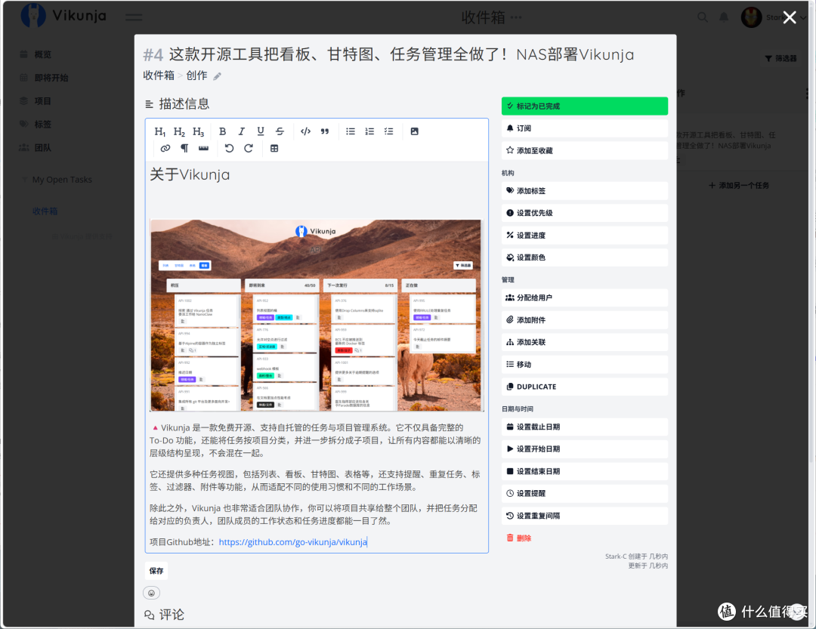816x629 pixels.
Task: Duplicate the task with DUPLICATE button
Action: click(584, 387)
